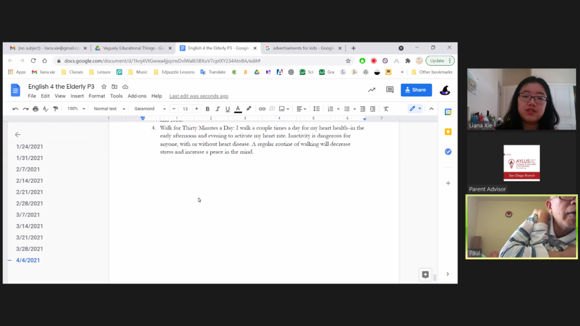Screen dimensions: 580x326
Task: Open the Garamond font dropdown
Action: [150, 109]
